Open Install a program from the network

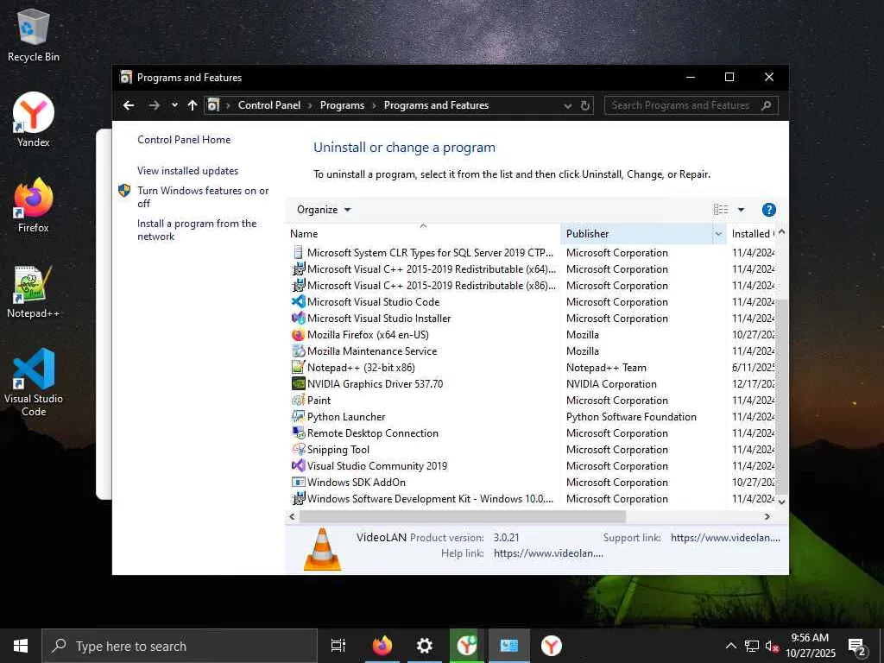point(197,230)
